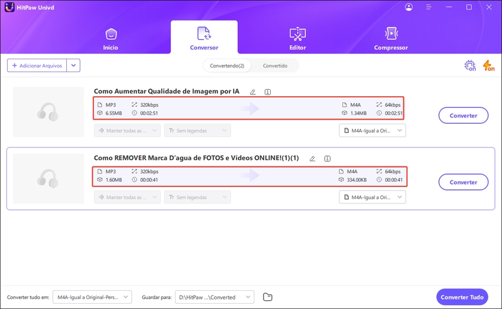Open the output folder icon
The height and width of the screenshot is (309, 502).
click(268, 297)
